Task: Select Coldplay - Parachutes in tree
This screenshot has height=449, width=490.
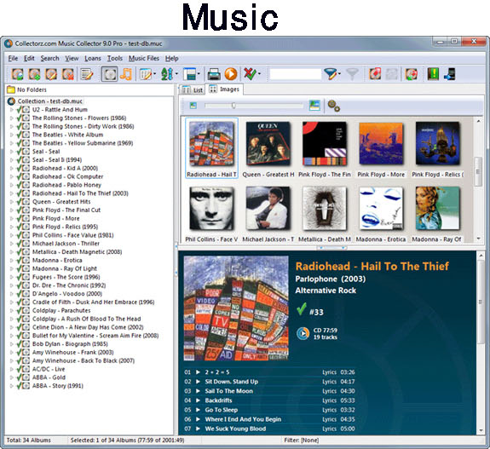Action: point(61,311)
